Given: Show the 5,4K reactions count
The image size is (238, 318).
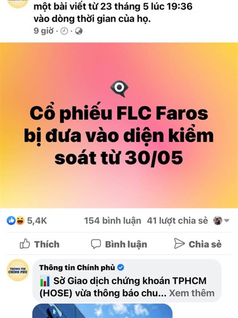Looking at the screenshot, I should pyautogui.click(x=37, y=221).
